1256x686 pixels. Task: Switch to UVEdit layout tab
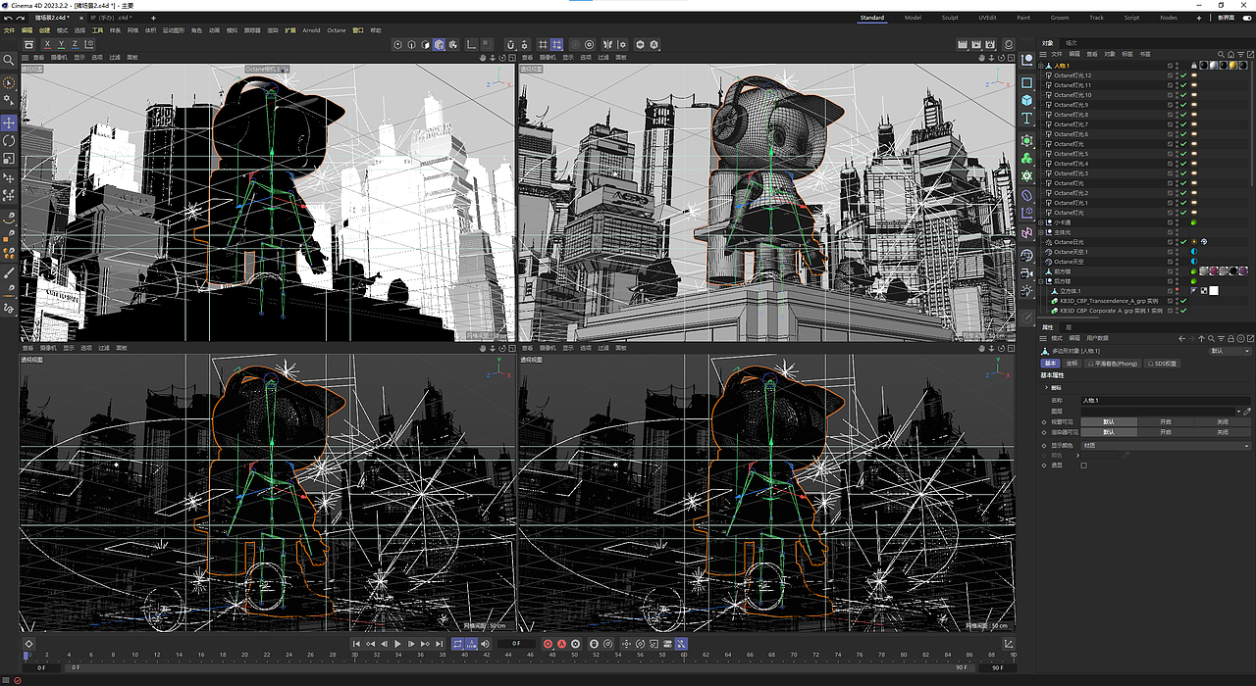tap(987, 18)
